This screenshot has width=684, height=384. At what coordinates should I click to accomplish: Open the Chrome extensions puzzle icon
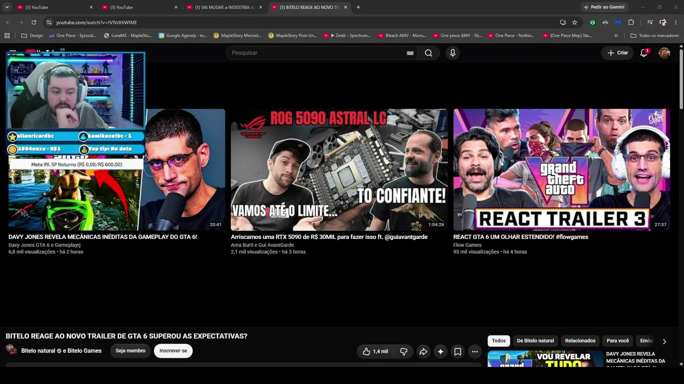pyautogui.click(x=631, y=22)
